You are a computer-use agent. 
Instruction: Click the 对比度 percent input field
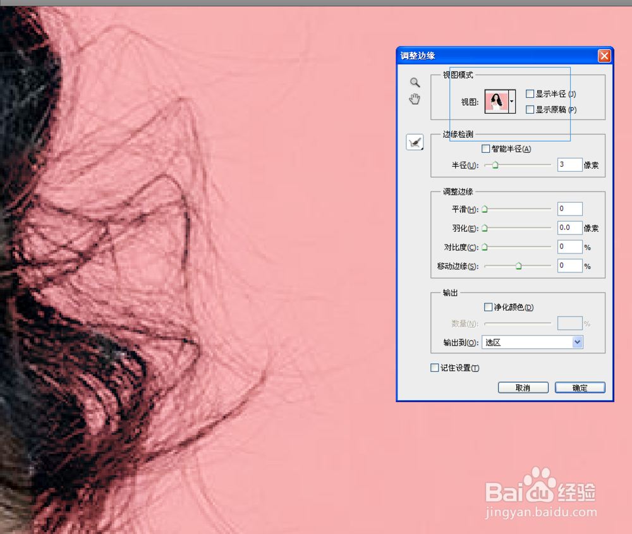(x=570, y=246)
